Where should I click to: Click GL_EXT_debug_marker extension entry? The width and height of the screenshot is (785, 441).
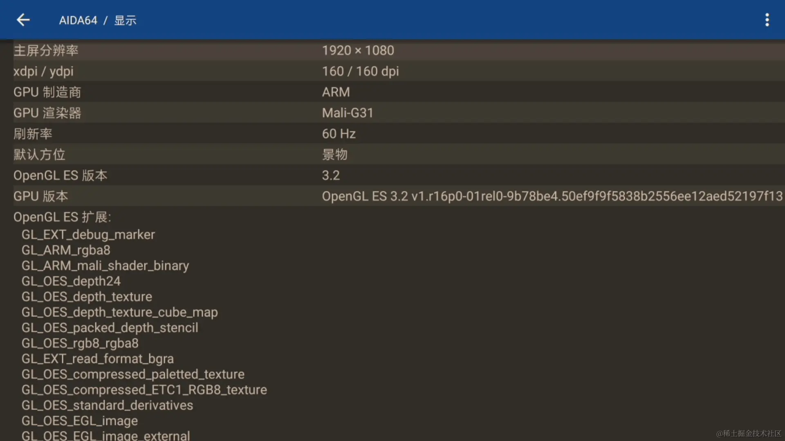(88, 234)
